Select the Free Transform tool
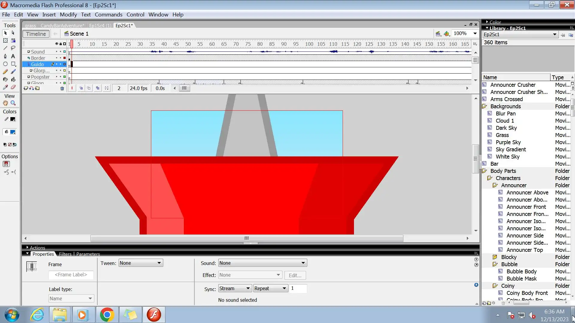The height and width of the screenshot is (323, 575). [x=5, y=40]
